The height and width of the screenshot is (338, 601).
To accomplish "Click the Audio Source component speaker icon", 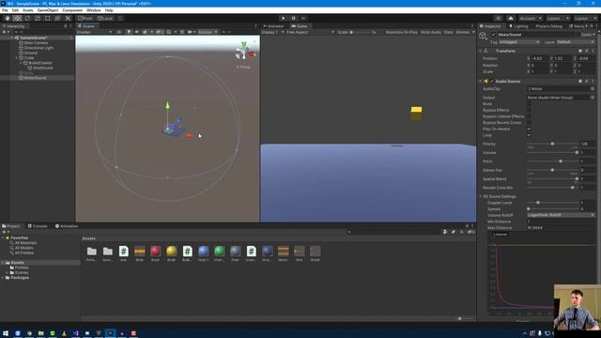I will pos(486,82).
